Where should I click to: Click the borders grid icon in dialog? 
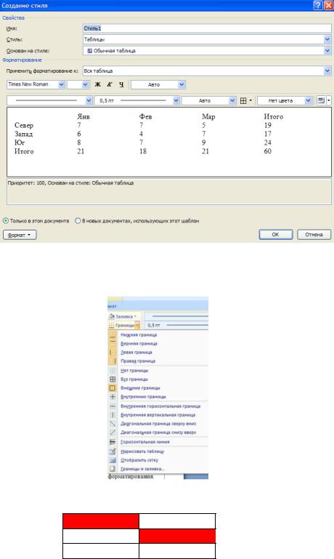pyautogui.click(x=243, y=101)
